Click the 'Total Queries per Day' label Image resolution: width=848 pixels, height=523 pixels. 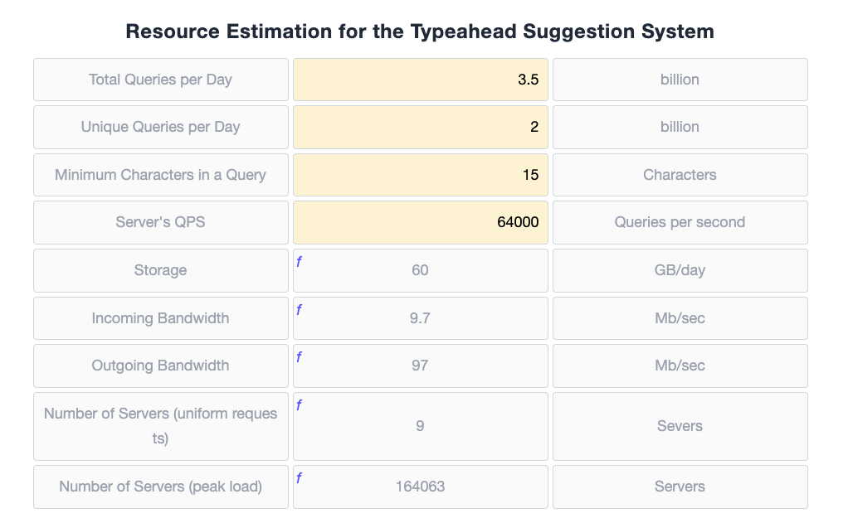click(161, 80)
